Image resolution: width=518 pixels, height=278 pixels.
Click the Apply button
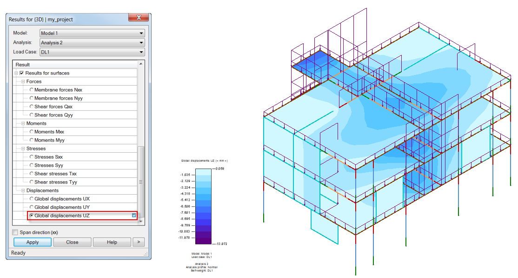[33, 242]
